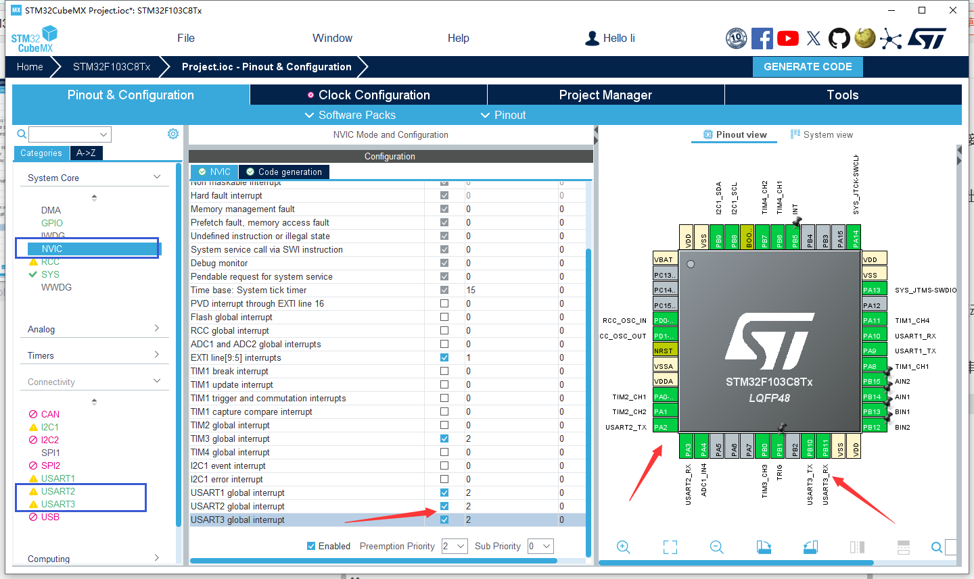Select the green PA9 pin on the chip
This screenshot has height=579, width=974.
875,351
